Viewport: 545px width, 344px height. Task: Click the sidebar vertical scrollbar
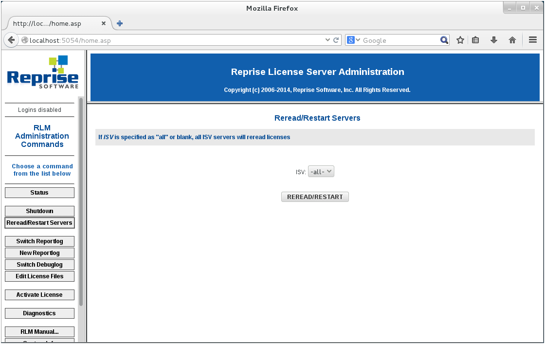pyautogui.click(x=81, y=201)
